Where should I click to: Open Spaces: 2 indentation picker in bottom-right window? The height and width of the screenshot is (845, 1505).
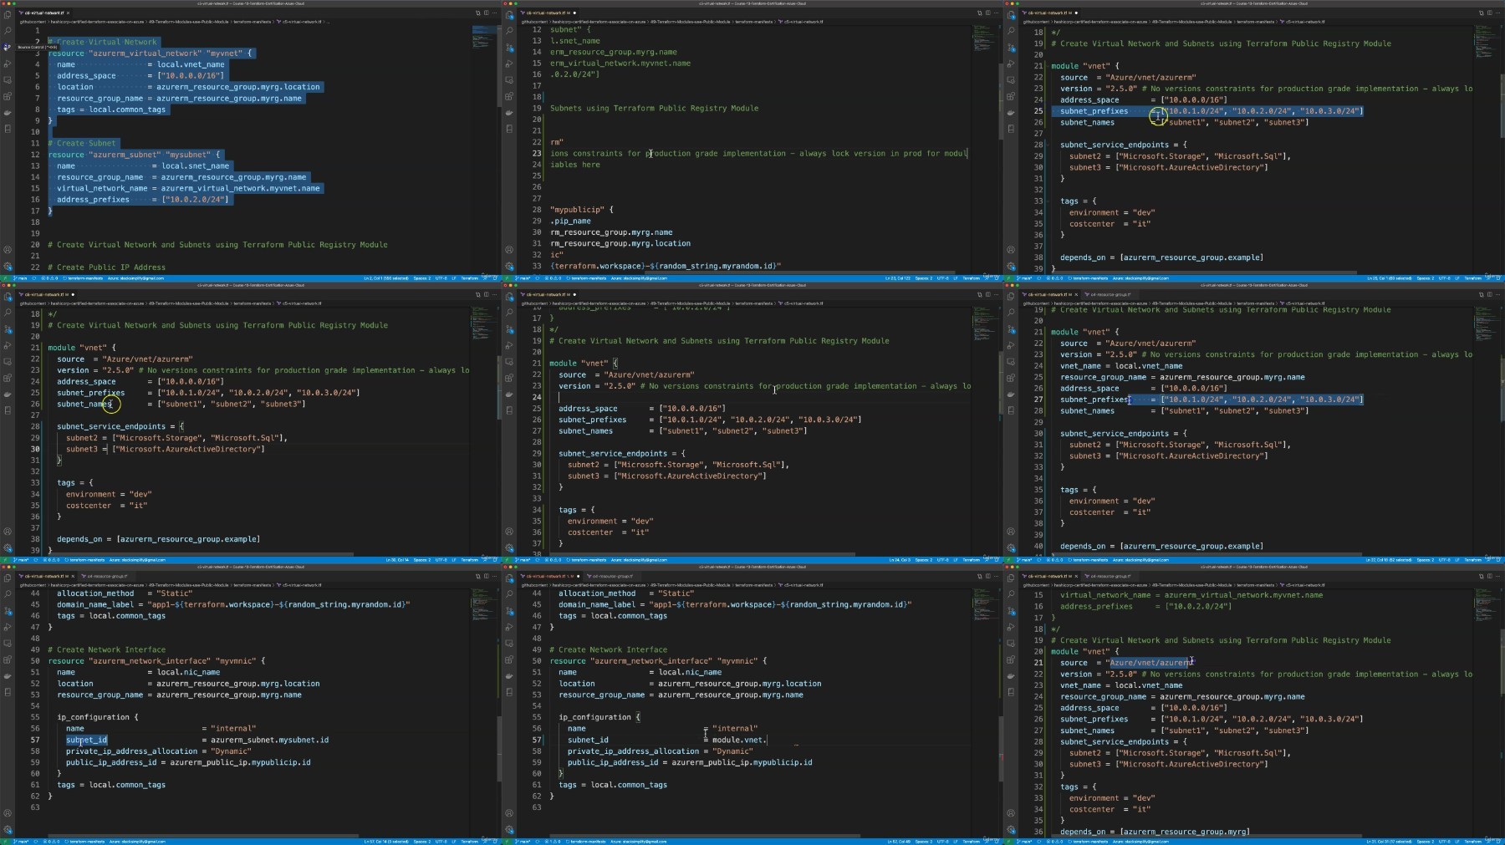click(x=1424, y=841)
